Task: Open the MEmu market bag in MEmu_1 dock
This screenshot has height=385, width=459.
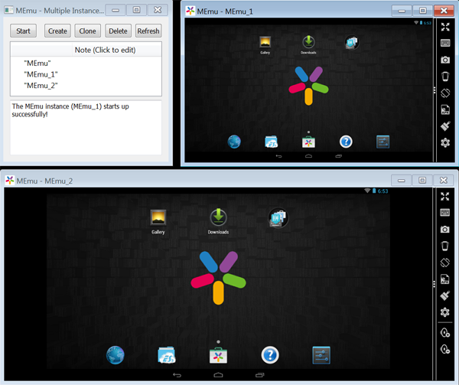Action: [x=308, y=142]
